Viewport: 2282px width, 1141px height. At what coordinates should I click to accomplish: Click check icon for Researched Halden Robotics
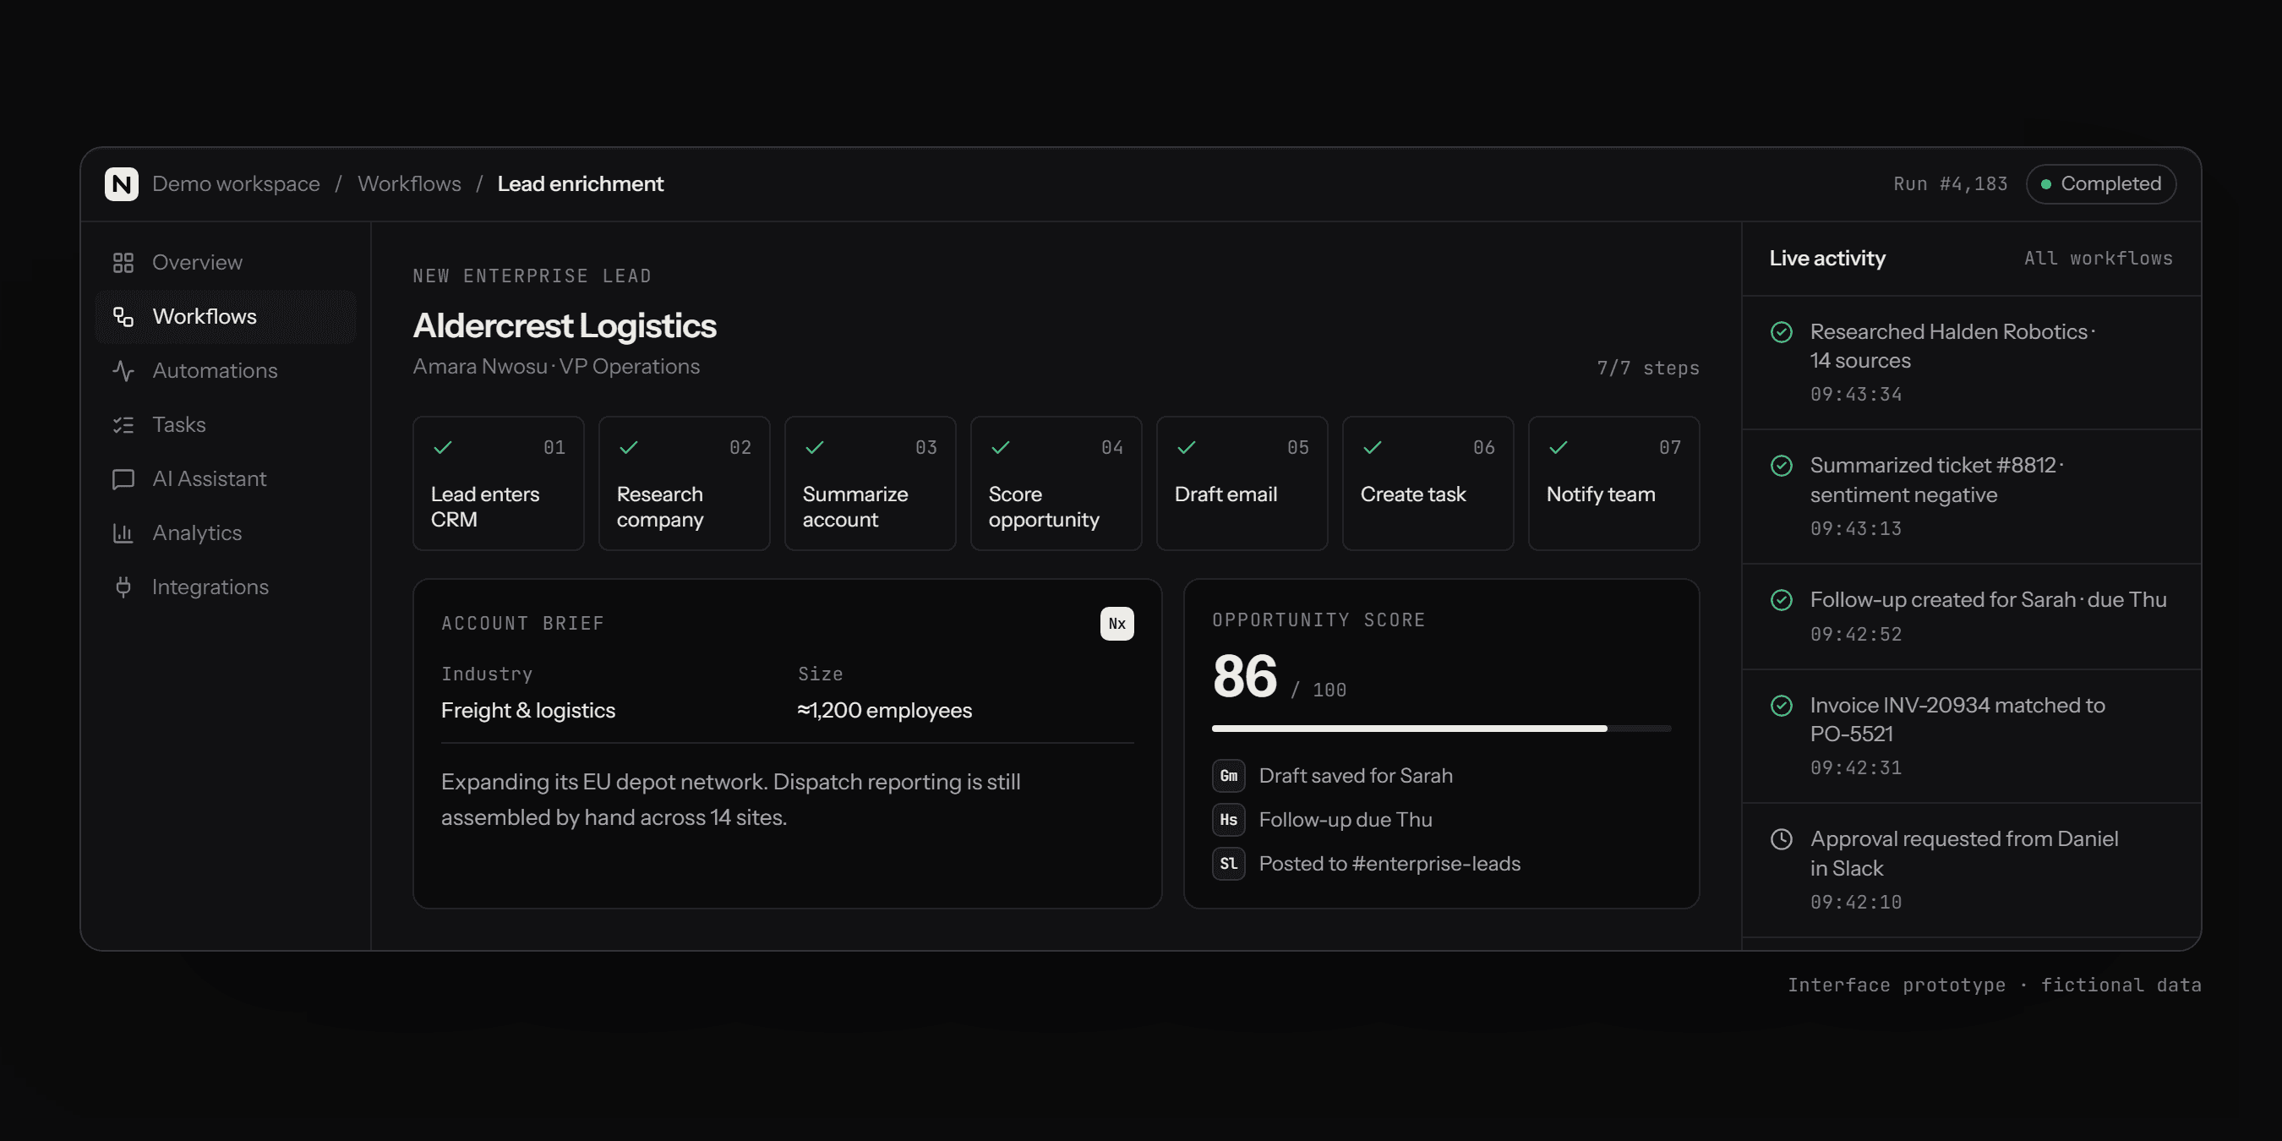1782,332
